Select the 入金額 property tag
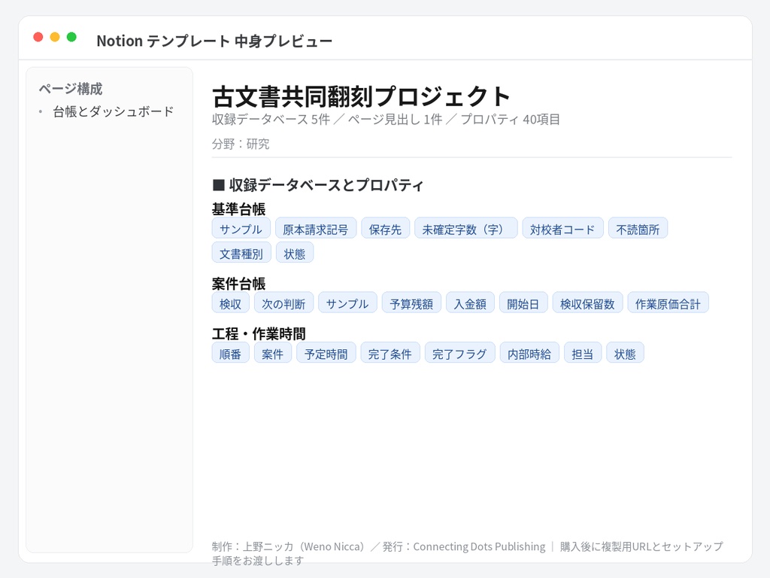The height and width of the screenshot is (578, 770). tap(471, 303)
